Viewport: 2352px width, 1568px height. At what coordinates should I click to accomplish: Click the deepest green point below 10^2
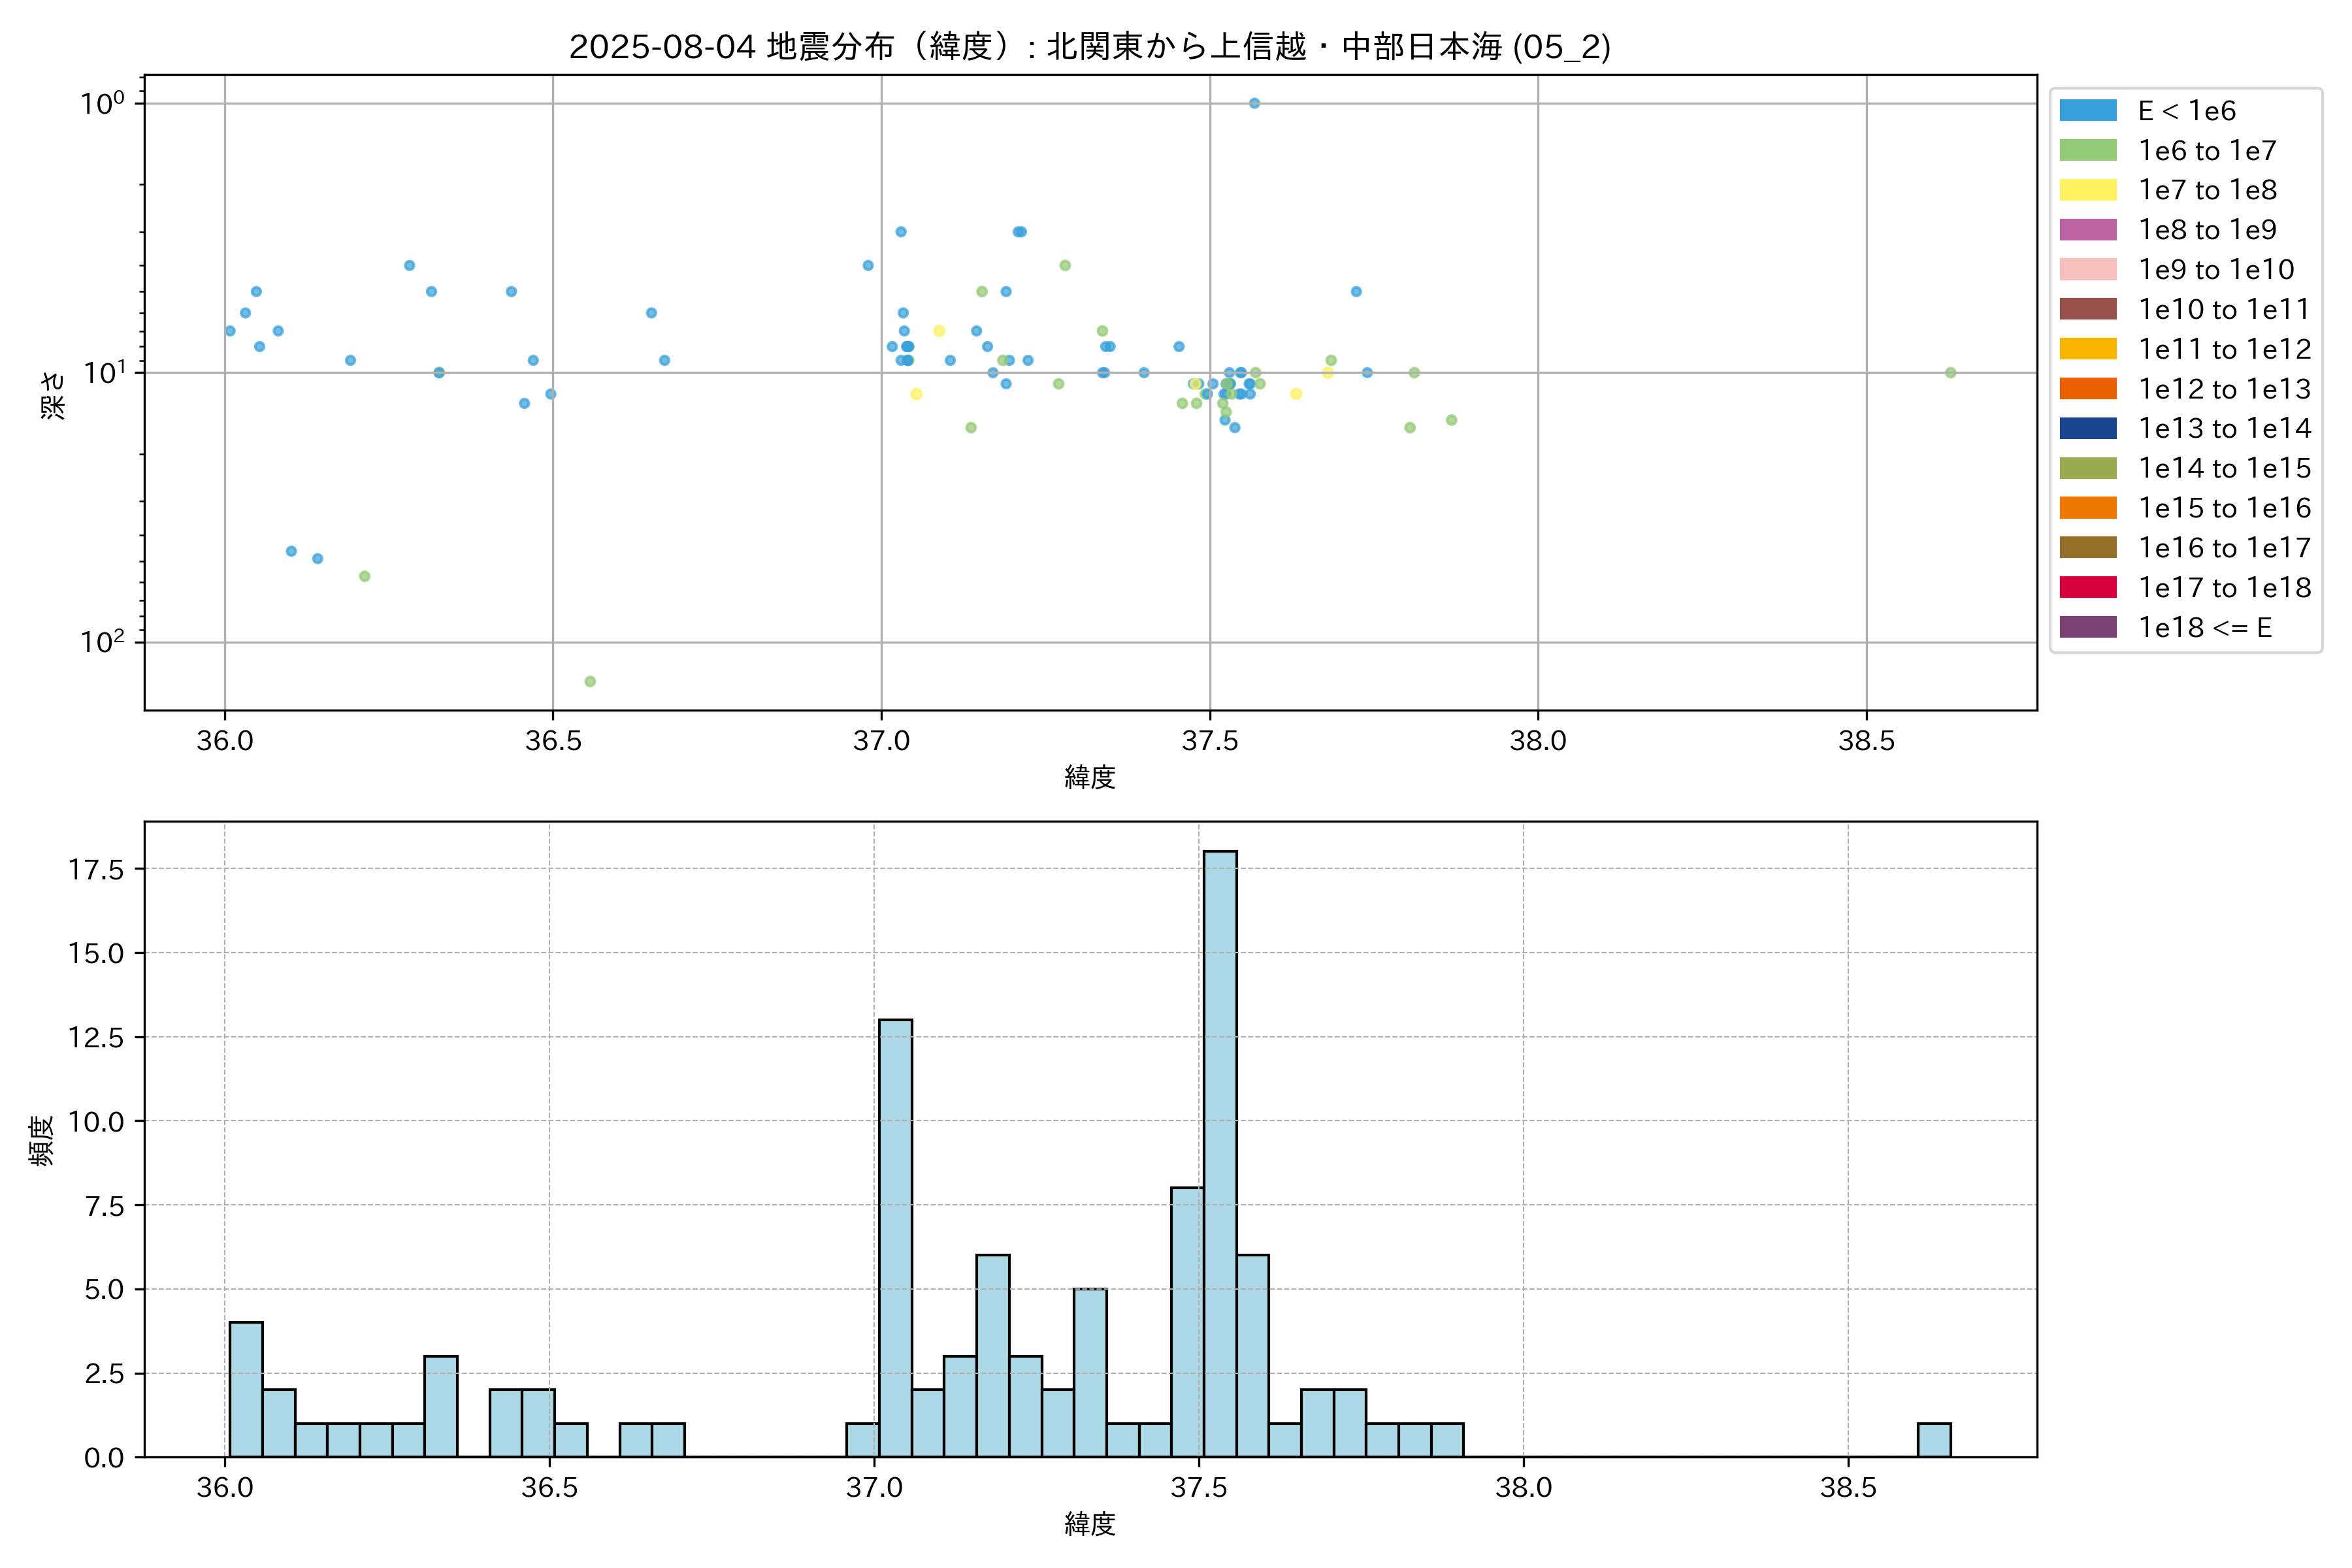(590, 681)
